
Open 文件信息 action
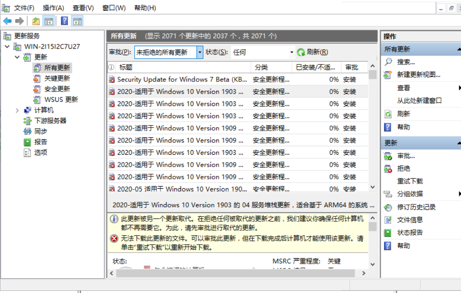click(410, 220)
